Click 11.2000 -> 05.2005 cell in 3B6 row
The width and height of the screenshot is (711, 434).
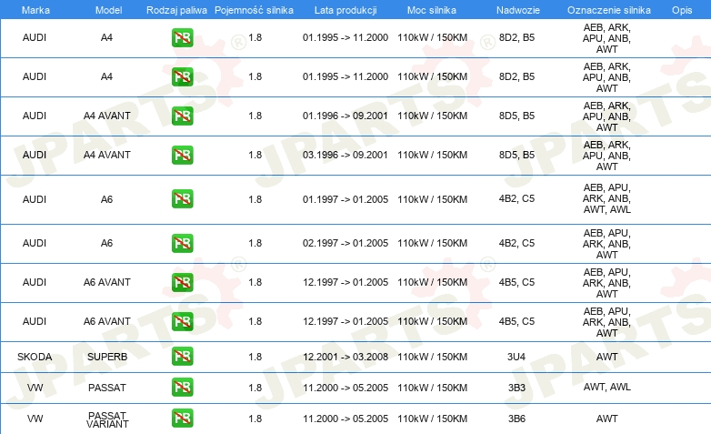(345, 419)
